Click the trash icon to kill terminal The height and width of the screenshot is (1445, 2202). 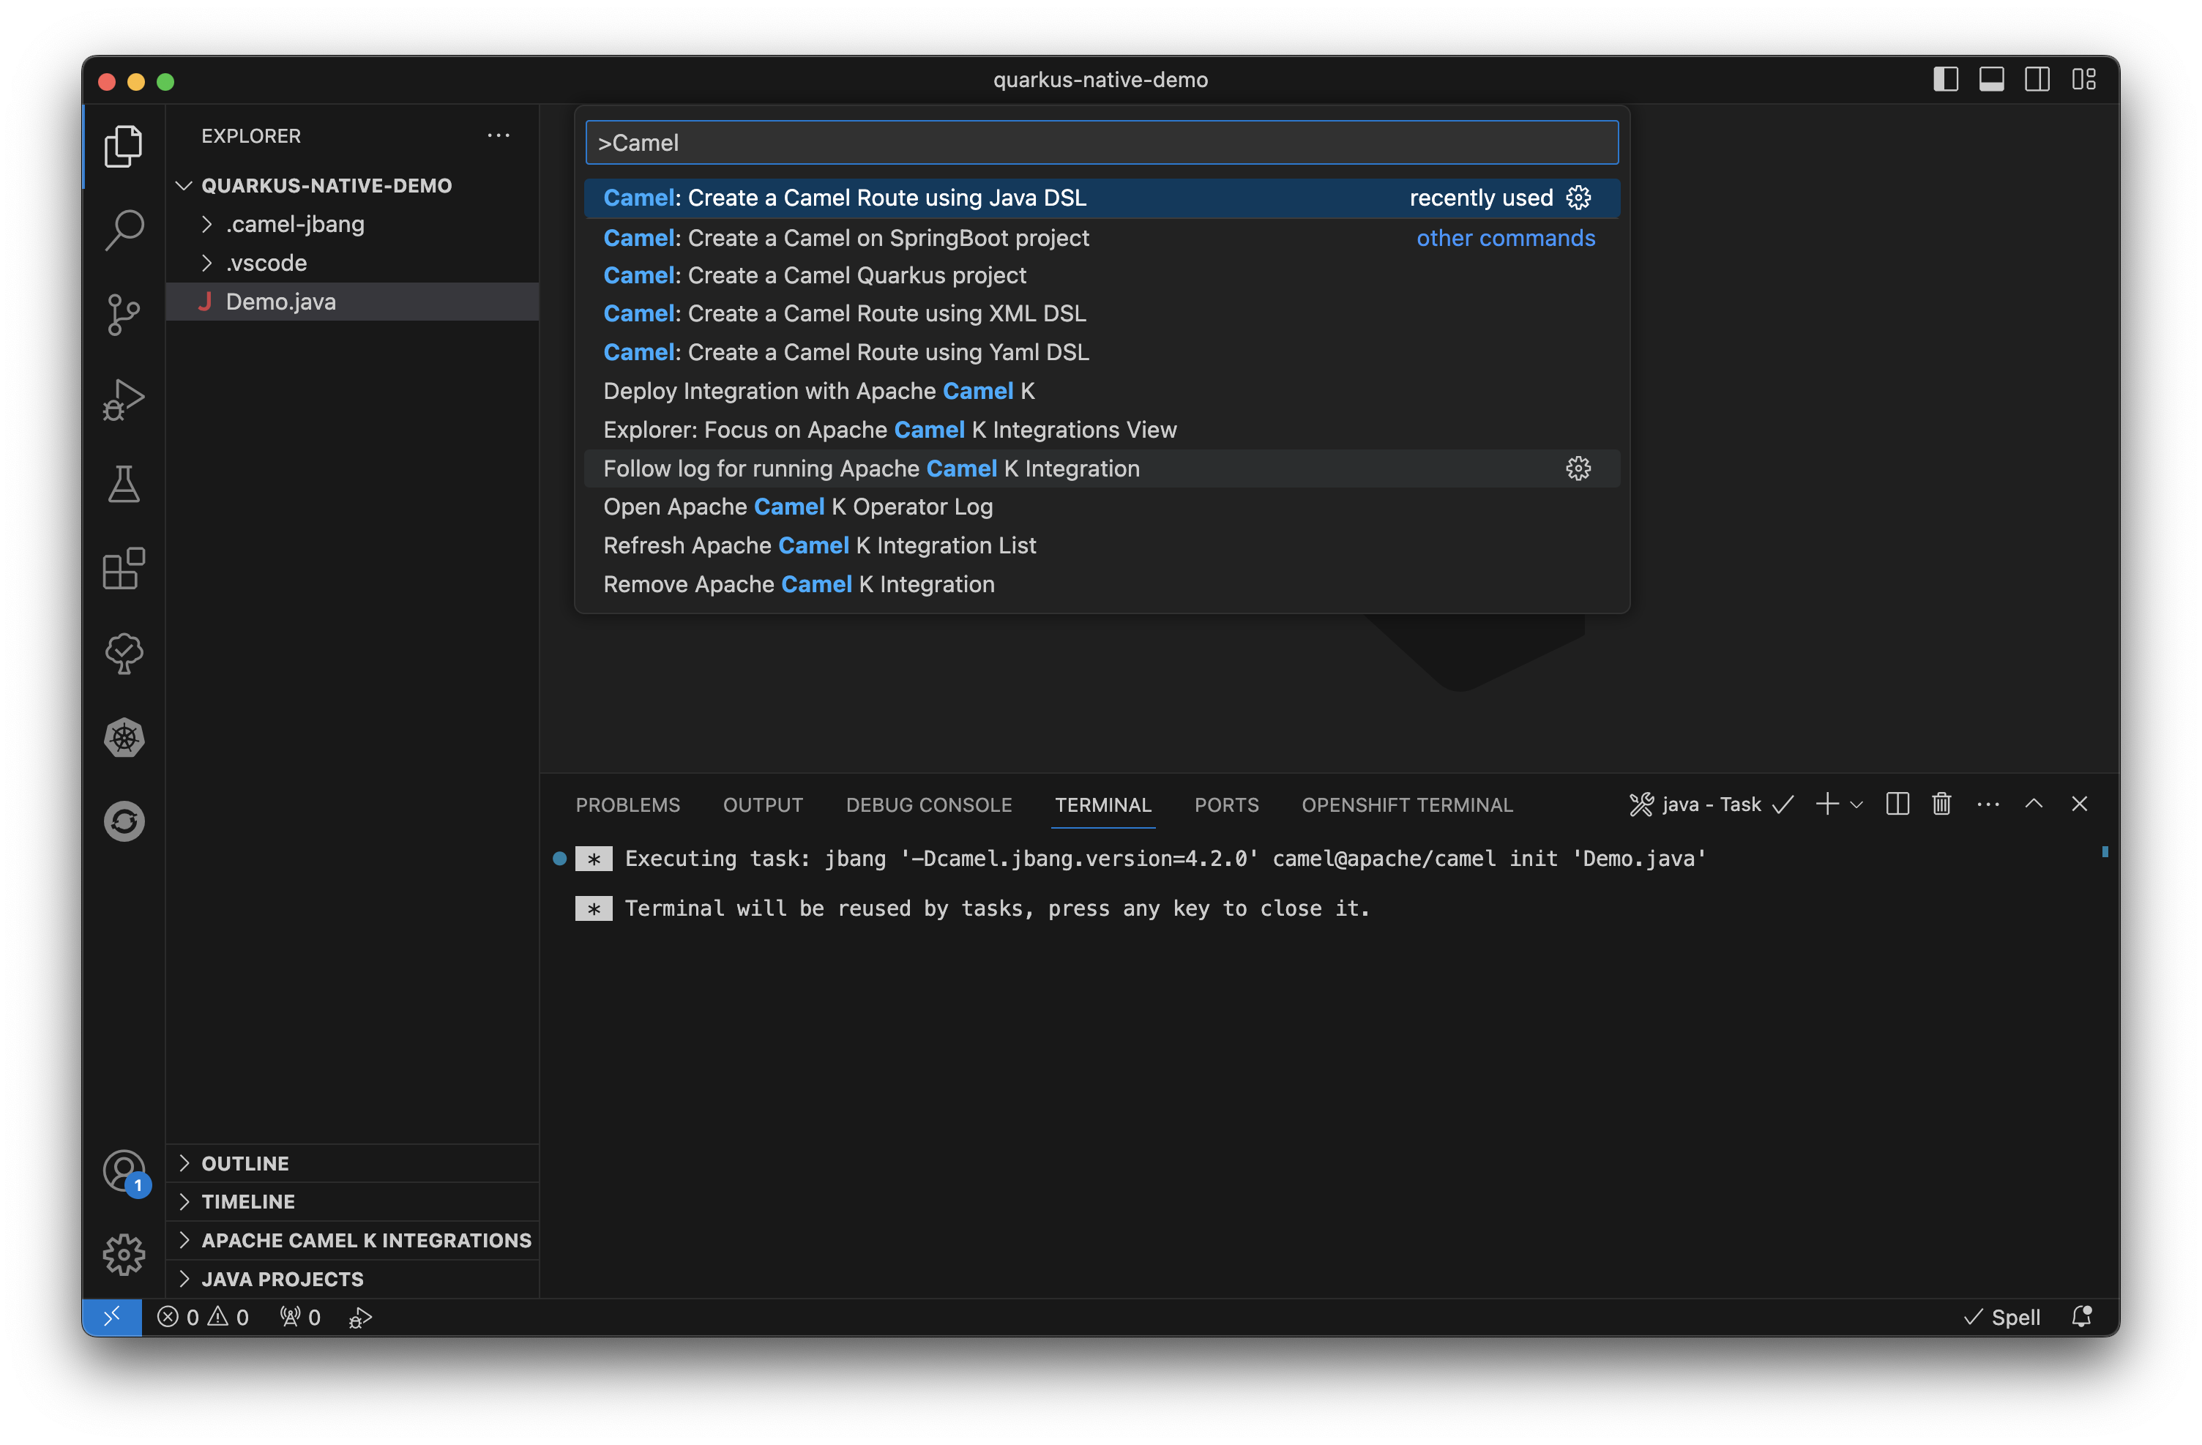click(x=1941, y=804)
